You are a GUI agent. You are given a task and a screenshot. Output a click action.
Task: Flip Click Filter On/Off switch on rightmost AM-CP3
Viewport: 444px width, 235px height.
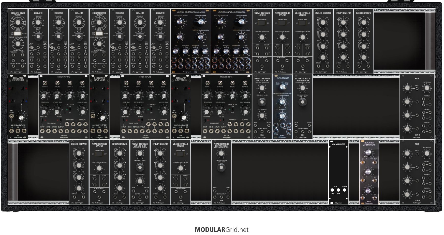pyautogui.click(x=233, y=110)
